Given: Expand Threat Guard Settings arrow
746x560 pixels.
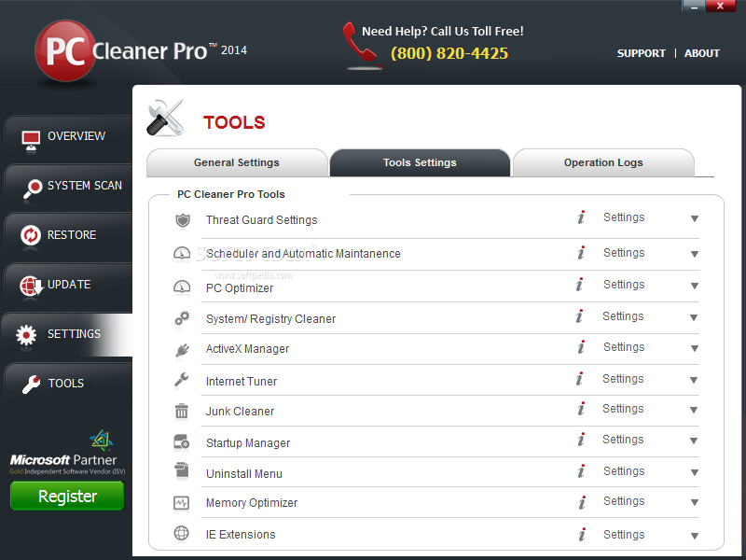Looking at the screenshot, I should pos(695,218).
